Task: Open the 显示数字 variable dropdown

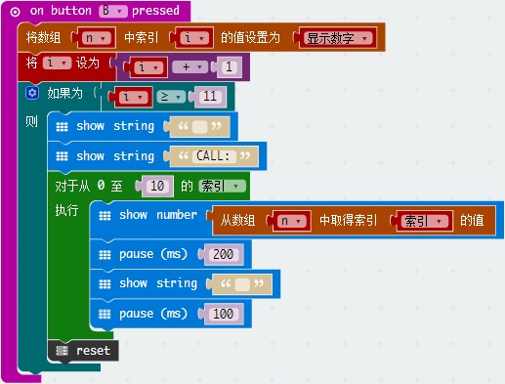Action: 338,38
